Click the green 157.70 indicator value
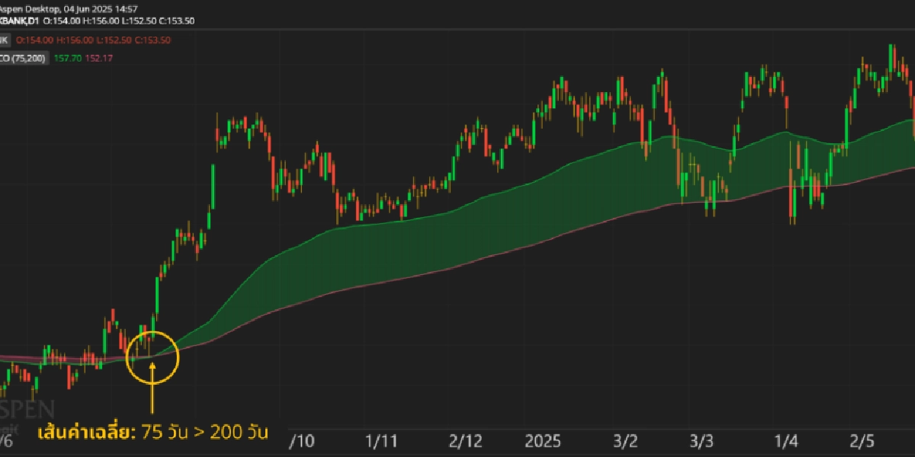 (x=67, y=59)
